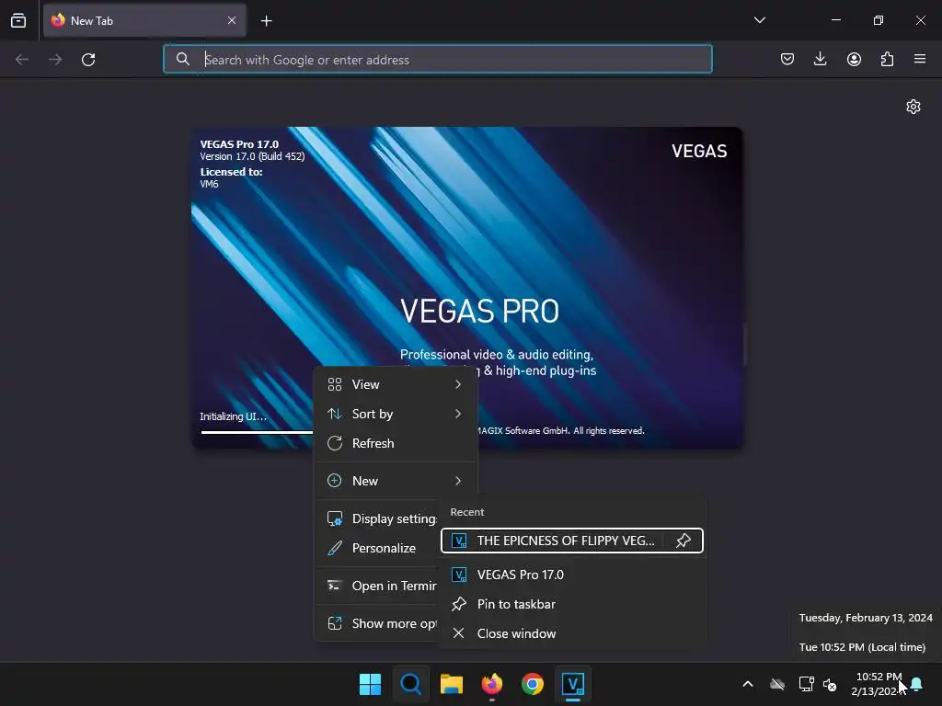Click the page scrollbar beside splash
The height and width of the screenshot is (706, 942).
[745, 344]
